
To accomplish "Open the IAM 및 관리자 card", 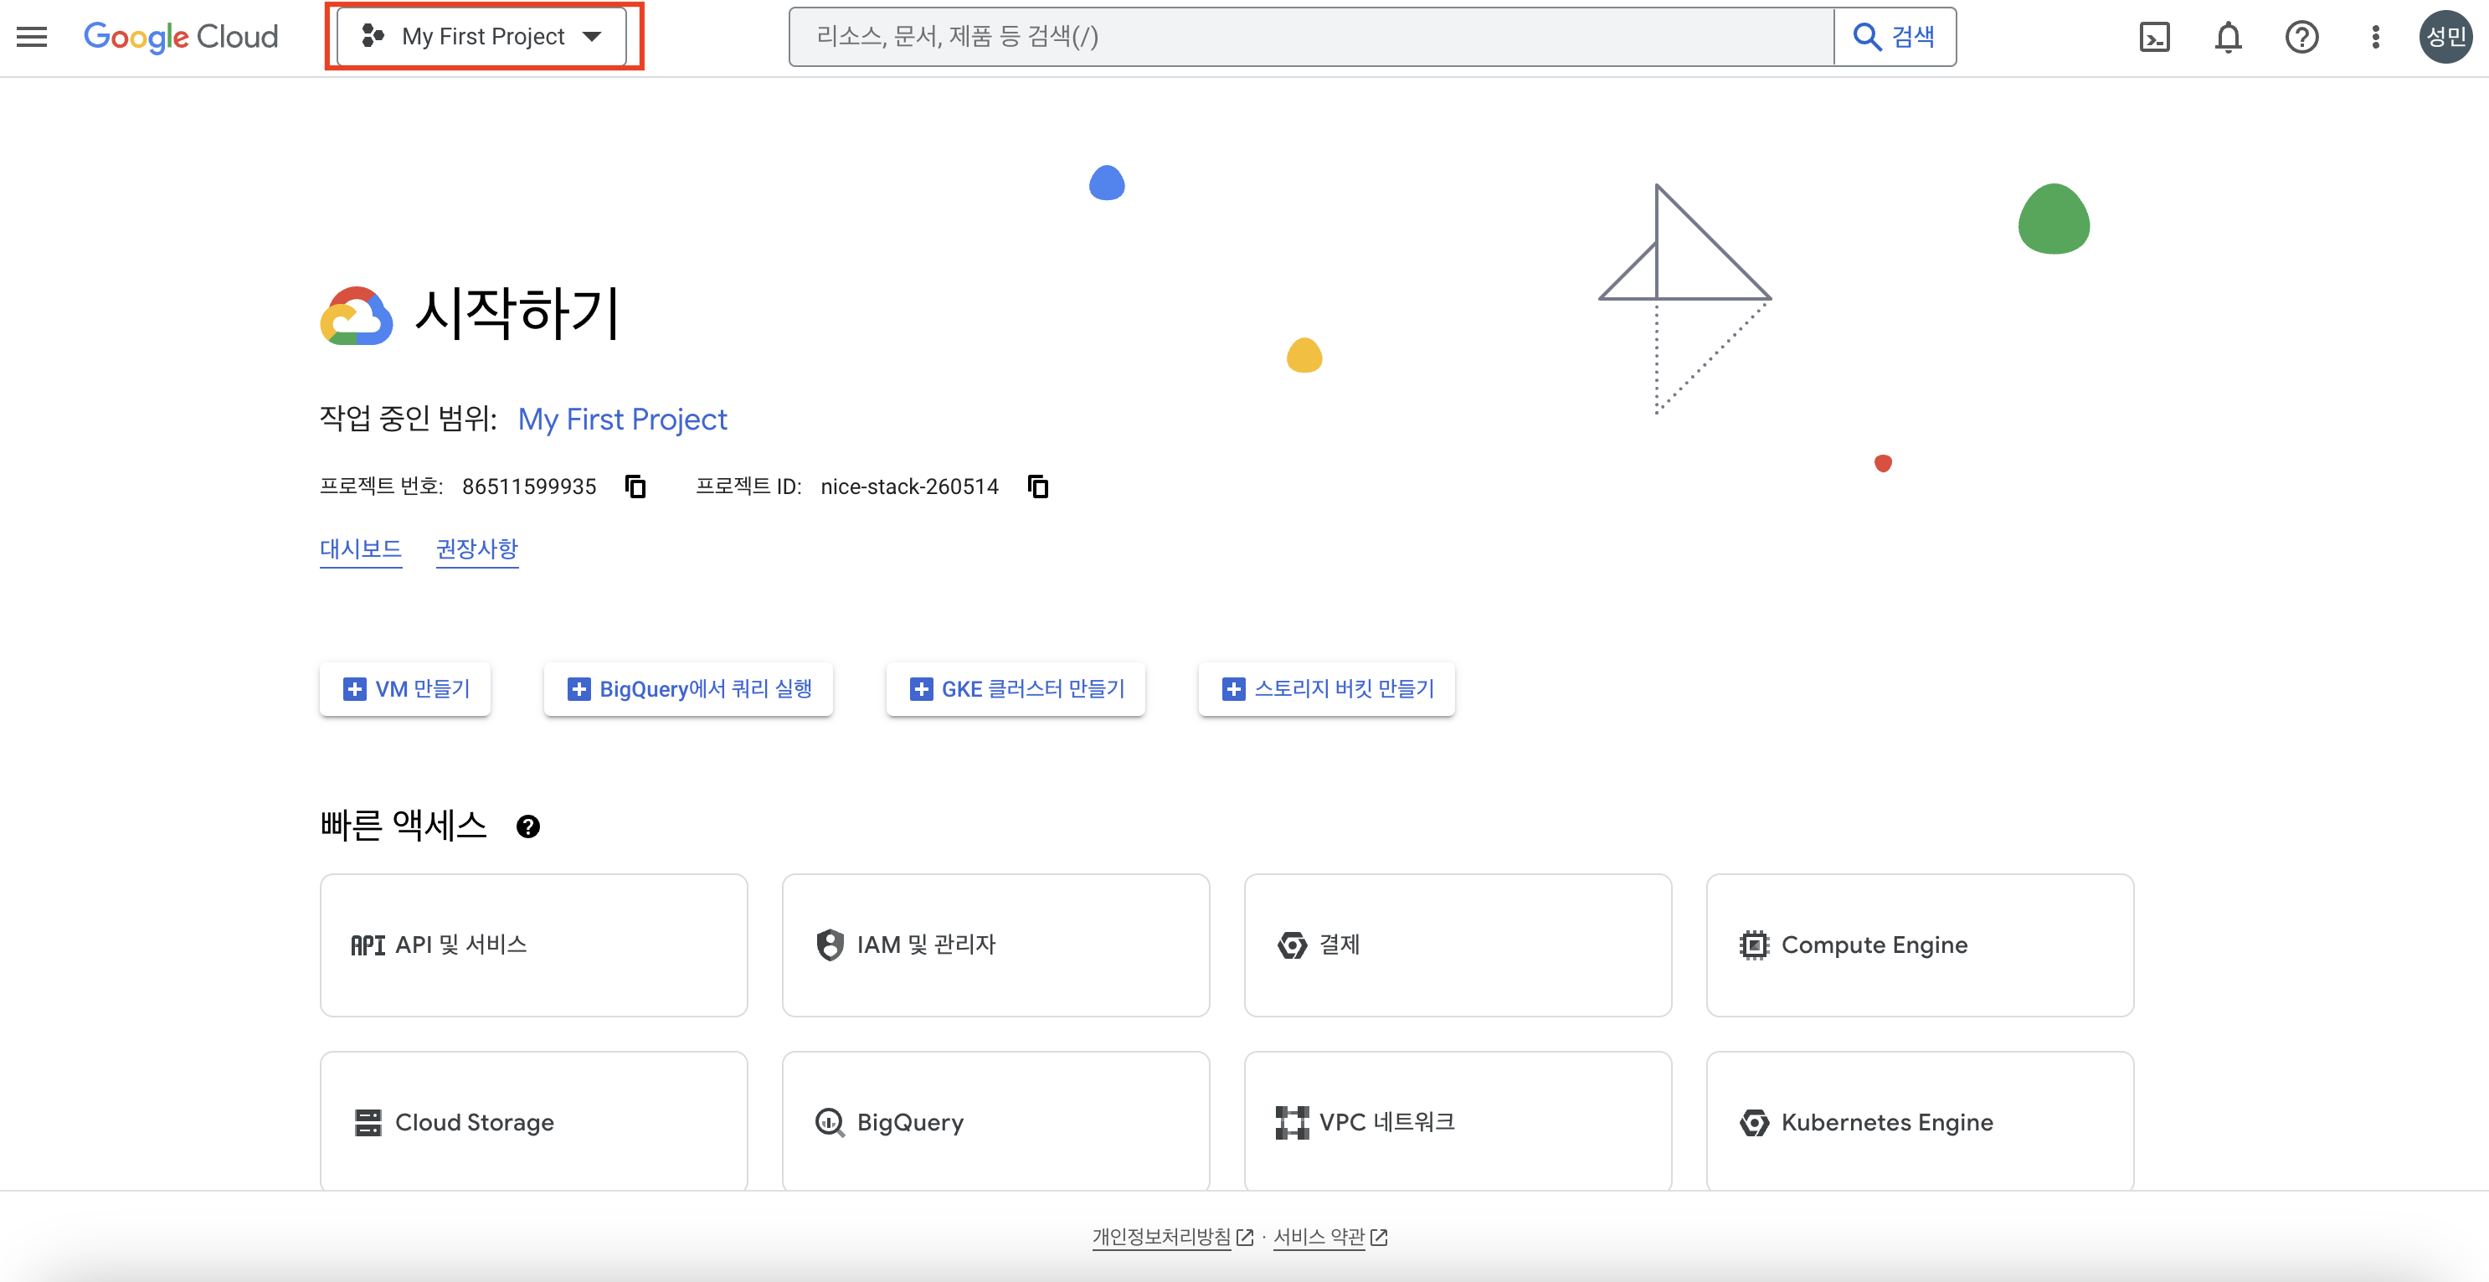I will (x=995, y=945).
